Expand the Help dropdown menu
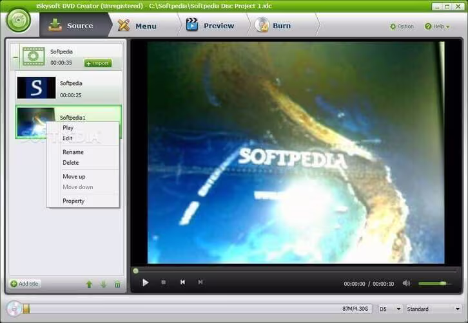 pos(437,26)
